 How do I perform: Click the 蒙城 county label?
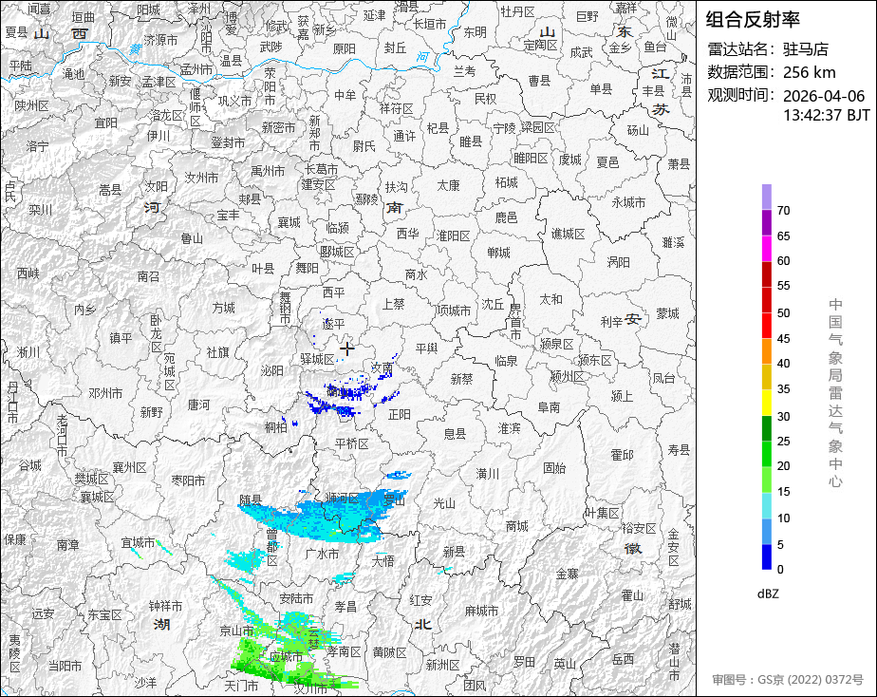coord(667,313)
